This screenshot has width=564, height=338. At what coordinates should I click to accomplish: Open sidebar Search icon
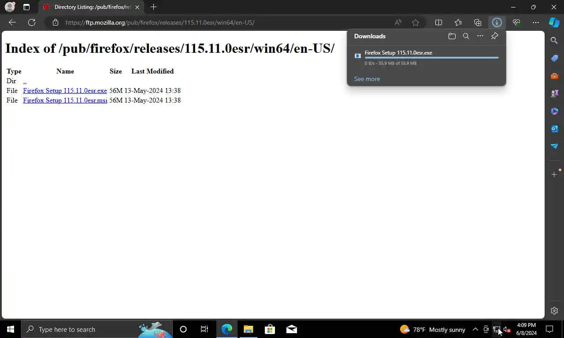click(x=554, y=40)
